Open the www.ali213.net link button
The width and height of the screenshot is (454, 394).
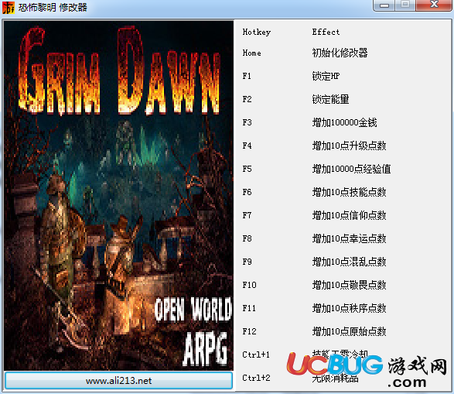[x=118, y=380]
